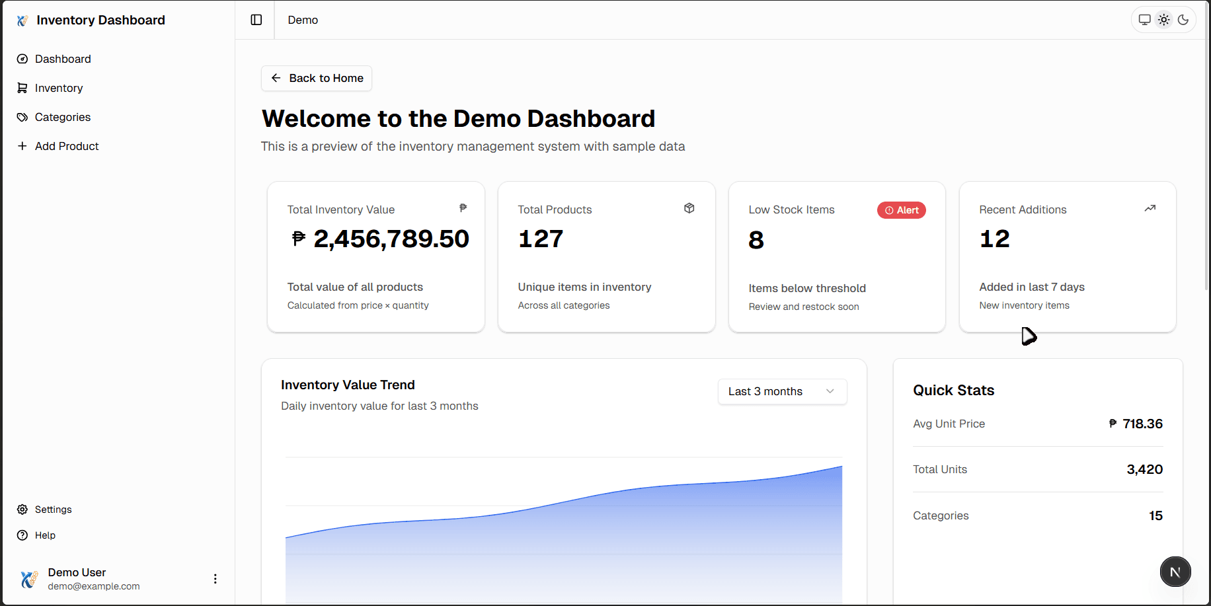
Task: Click the Add Product plus icon
Action: click(x=22, y=145)
